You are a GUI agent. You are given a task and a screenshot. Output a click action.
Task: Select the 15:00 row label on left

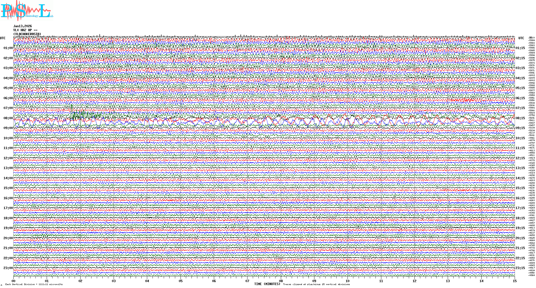pyautogui.click(x=8, y=188)
